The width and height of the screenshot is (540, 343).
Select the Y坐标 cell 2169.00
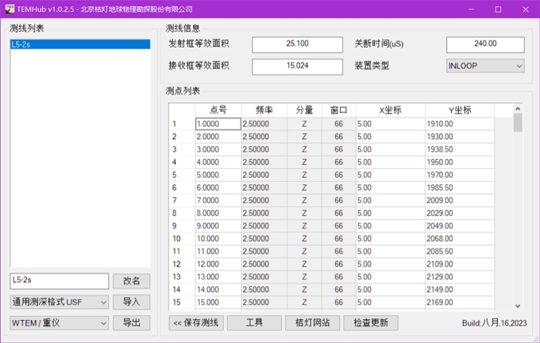click(x=460, y=303)
